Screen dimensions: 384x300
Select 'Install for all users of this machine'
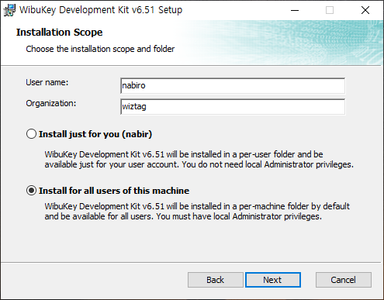point(31,191)
